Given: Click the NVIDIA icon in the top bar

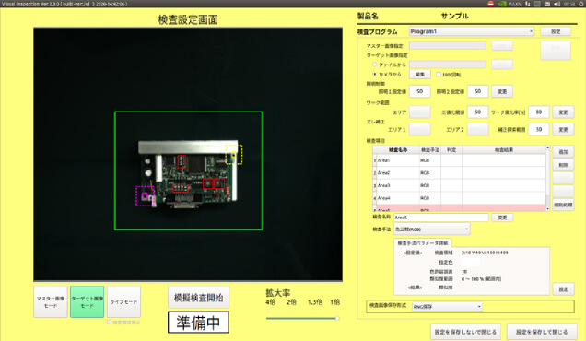Looking at the screenshot, I should (x=502, y=4).
